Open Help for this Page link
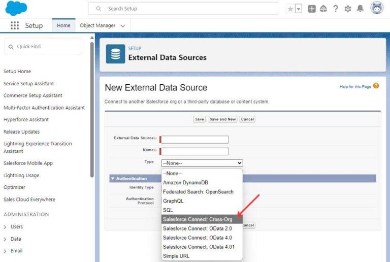The height and width of the screenshot is (262, 390). pos(355,87)
